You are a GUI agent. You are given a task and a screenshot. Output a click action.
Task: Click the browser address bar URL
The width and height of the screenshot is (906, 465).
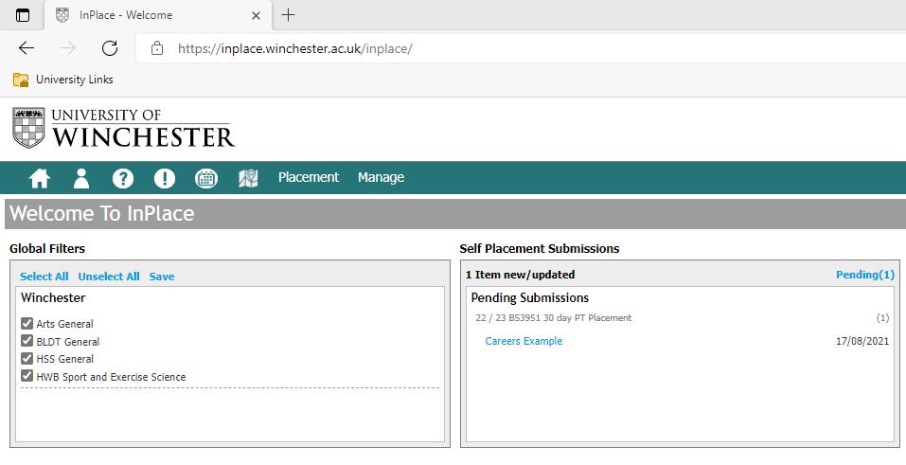(x=294, y=48)
